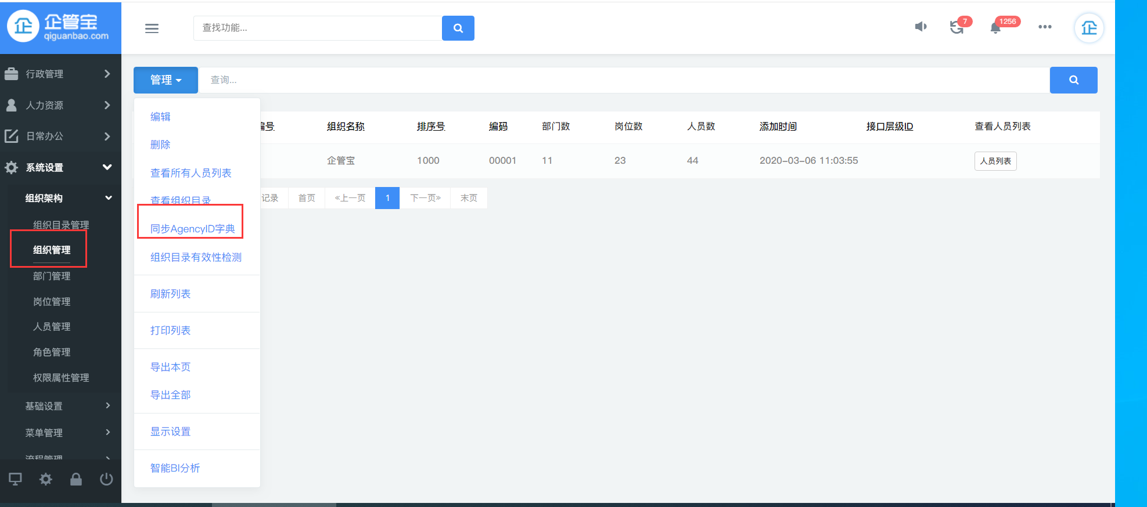Open the three-dots more options icon
The width and height of the screenshot is (1147, 507).
pos(1045,27)
